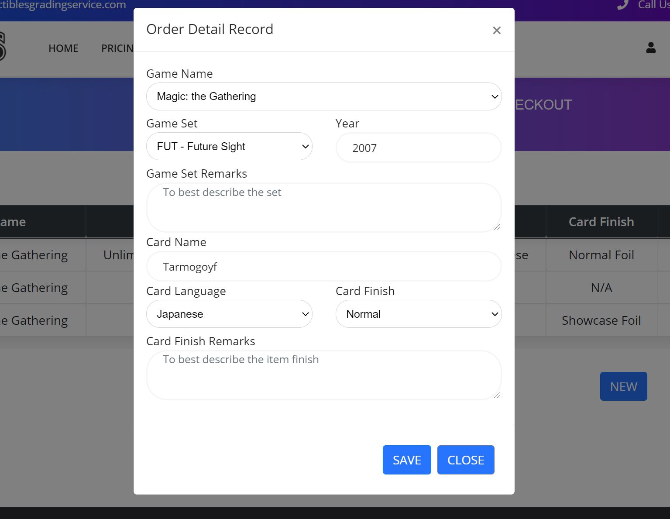670x519 pixels.
Task: Click the Order Detail Record title
Action: click(x=210, y=29)
